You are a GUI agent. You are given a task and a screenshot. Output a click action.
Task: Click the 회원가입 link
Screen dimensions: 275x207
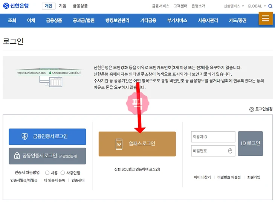pyautogui.click(x=254, y=177)
